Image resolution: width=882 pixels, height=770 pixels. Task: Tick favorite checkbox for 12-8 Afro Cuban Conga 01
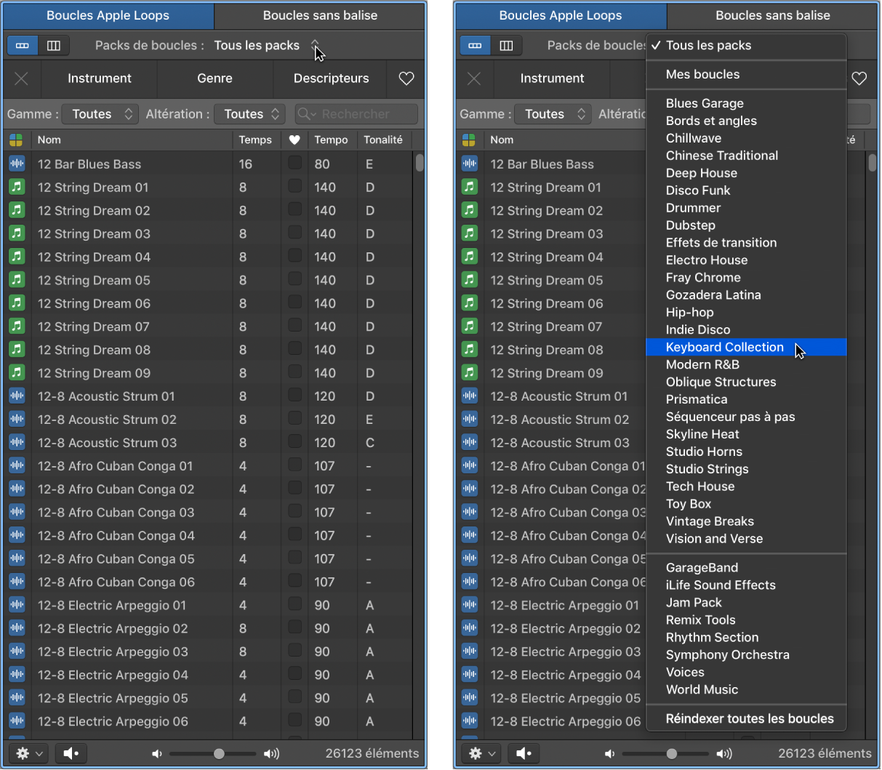(x=294, y=465)
